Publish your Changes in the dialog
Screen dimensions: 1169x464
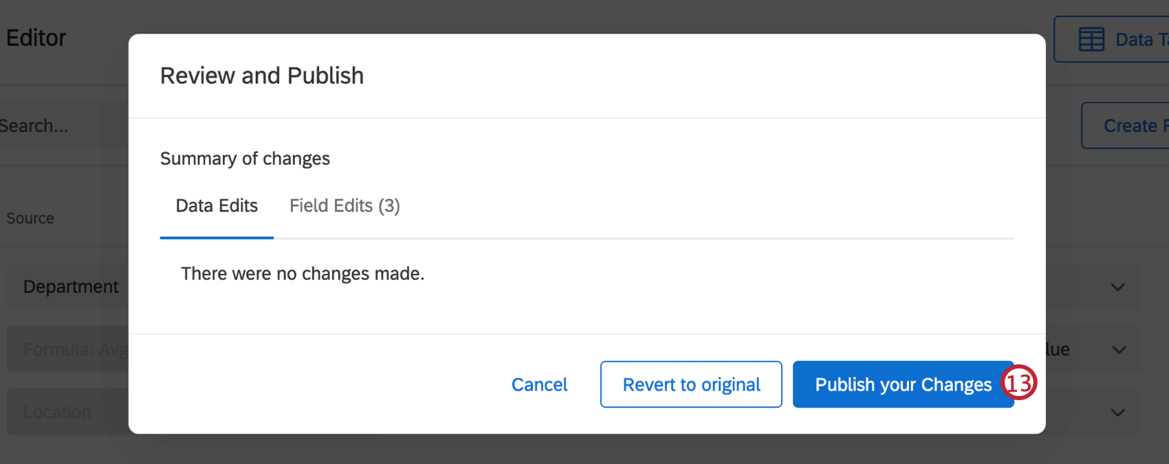[903, 384]
